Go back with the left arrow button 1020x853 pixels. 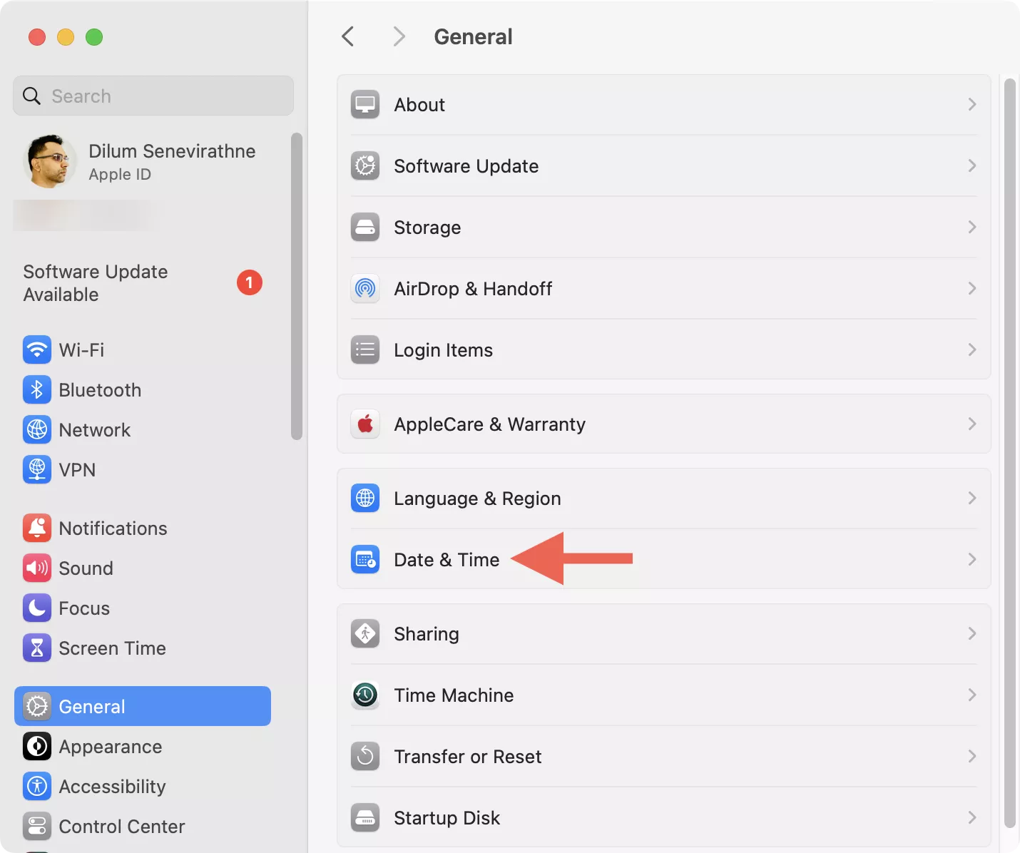[x=348, y=36]
